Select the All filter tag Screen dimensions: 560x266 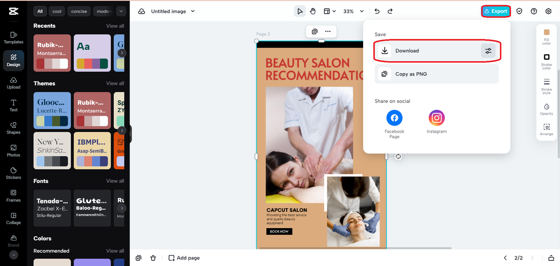coord(40,11)
